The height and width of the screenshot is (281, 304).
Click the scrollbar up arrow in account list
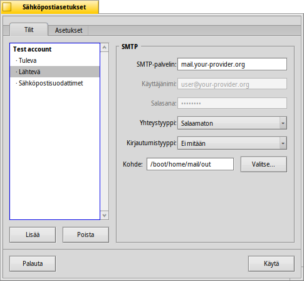tap(105, 48)
